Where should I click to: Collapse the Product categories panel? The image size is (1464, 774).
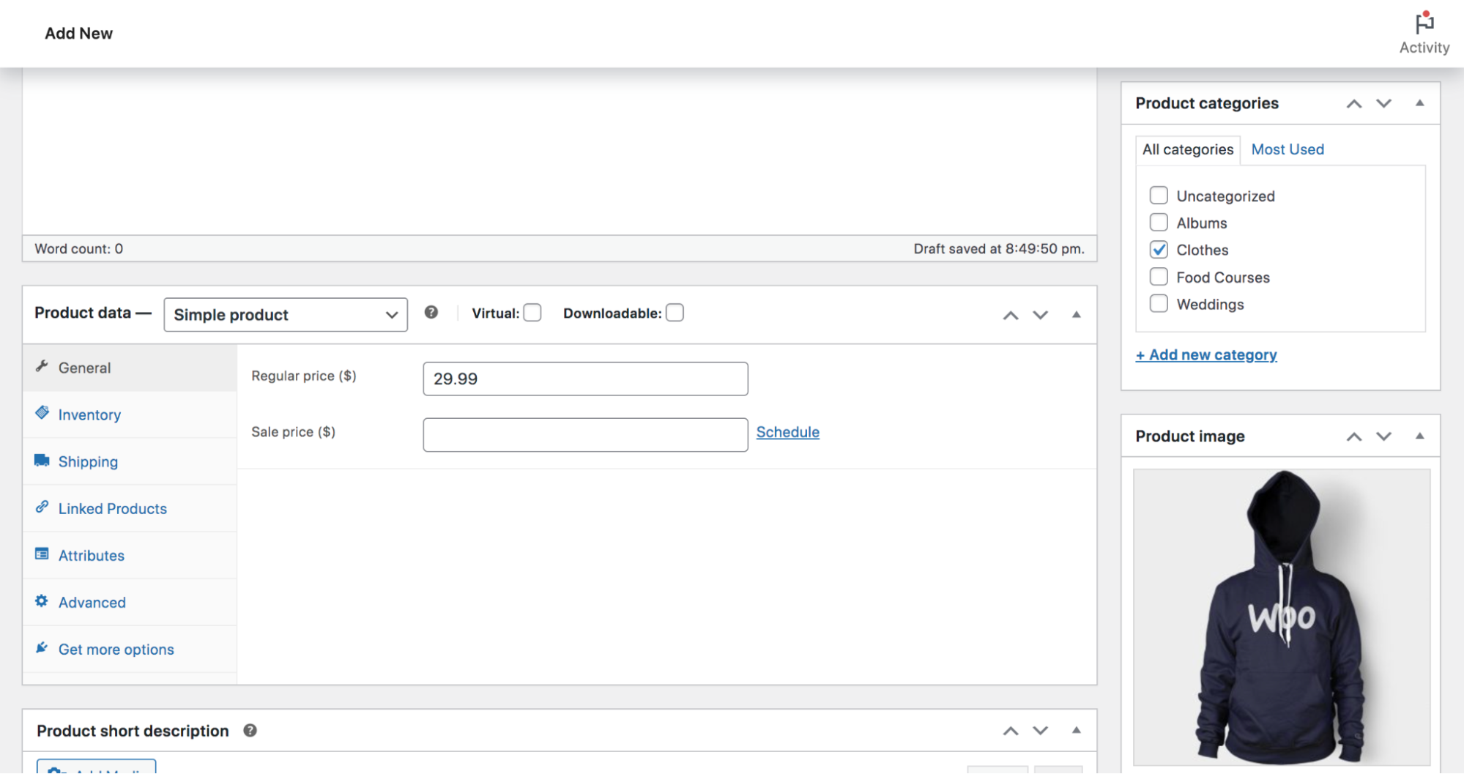pos(1419,103)
